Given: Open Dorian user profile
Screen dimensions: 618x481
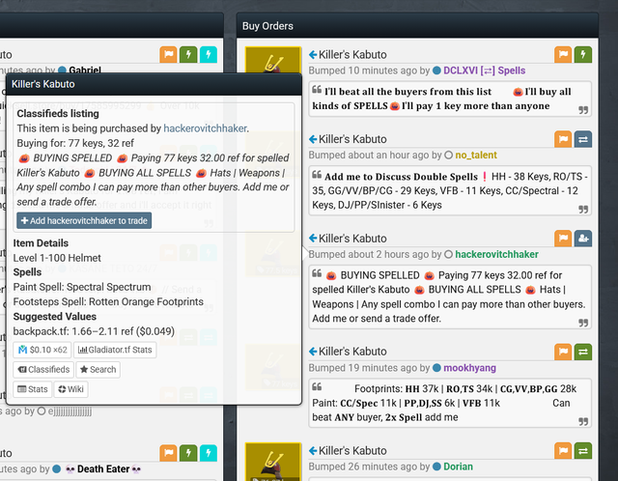Looking at the screenshot, I should 458,467.
